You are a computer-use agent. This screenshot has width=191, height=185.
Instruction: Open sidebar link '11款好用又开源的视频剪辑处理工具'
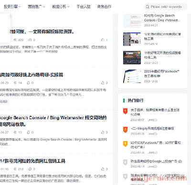[162, 55]
